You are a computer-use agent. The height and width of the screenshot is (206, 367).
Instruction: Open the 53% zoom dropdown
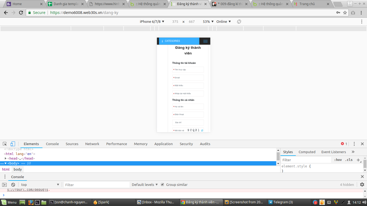point(208,22)
